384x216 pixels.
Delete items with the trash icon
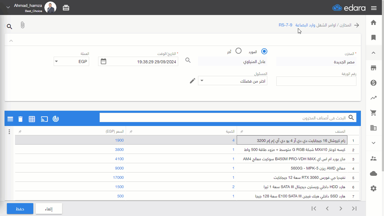tap(20, 119)
